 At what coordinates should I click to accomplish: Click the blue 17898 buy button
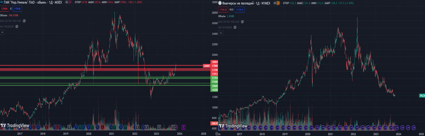point(17,9)
